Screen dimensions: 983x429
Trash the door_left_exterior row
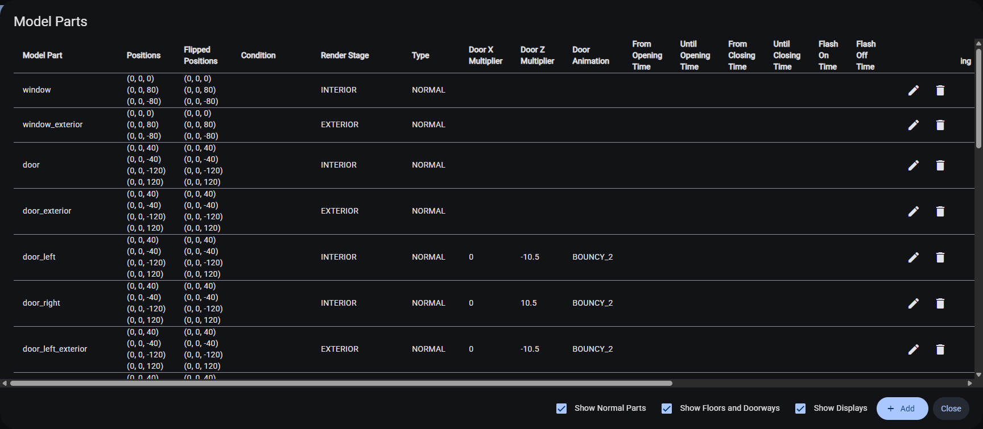[x=940, y=349]
